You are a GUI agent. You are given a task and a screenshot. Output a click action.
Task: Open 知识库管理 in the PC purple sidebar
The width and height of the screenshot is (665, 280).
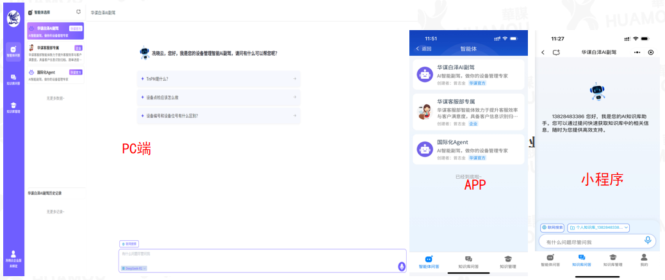coord(13,108)
